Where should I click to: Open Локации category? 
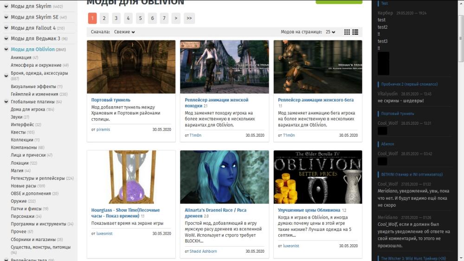[x=19, y=163]
